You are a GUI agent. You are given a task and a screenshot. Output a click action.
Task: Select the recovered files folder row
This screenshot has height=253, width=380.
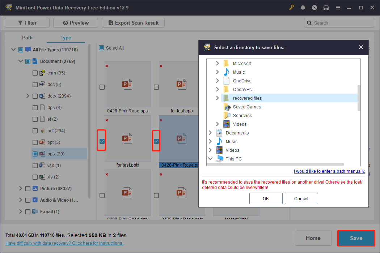(x=290, y=98)
